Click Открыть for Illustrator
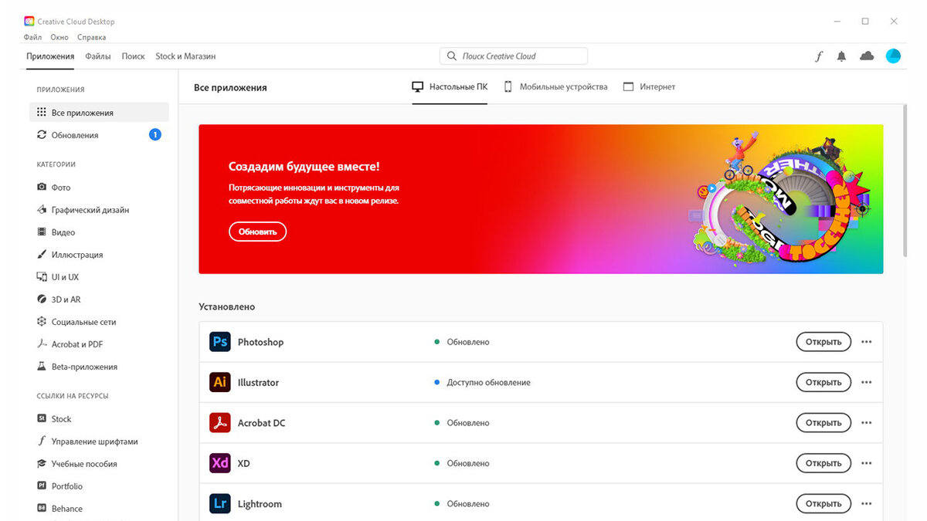 pyautogui.click(x=823, y=383)
